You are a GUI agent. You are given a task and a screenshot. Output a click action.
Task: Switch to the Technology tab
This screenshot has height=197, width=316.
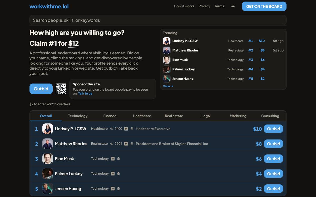[x=78, y=116]
